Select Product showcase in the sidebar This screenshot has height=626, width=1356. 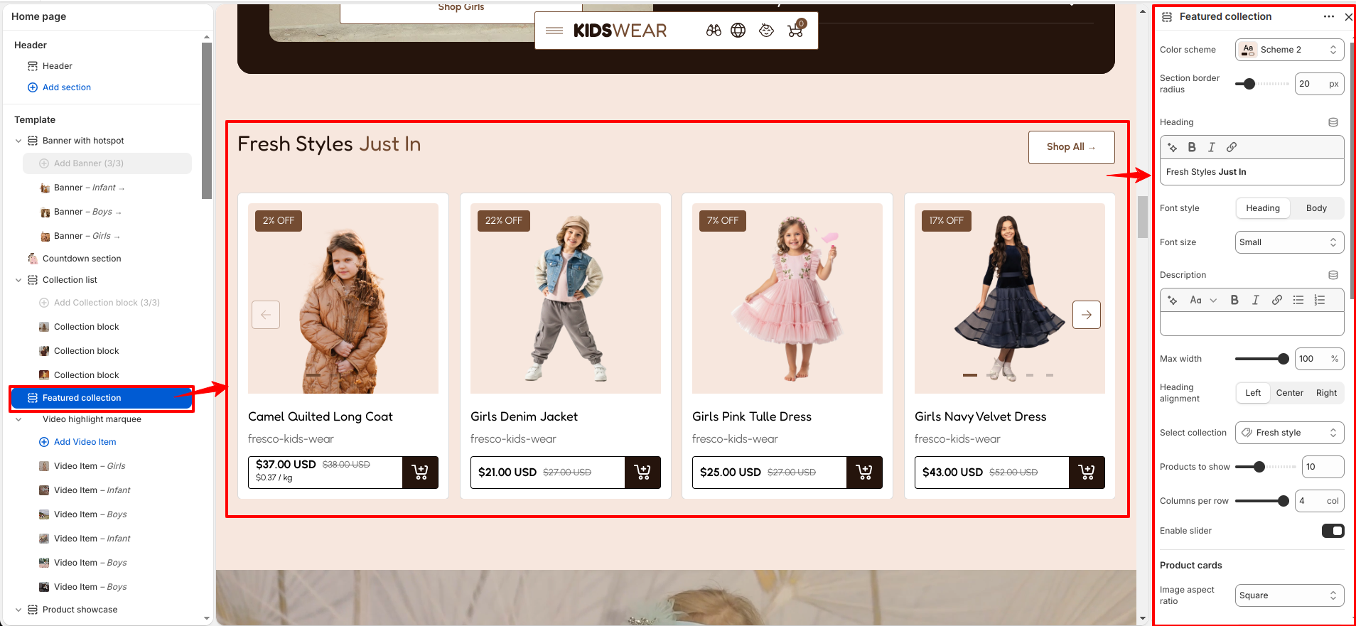(80, 610)
